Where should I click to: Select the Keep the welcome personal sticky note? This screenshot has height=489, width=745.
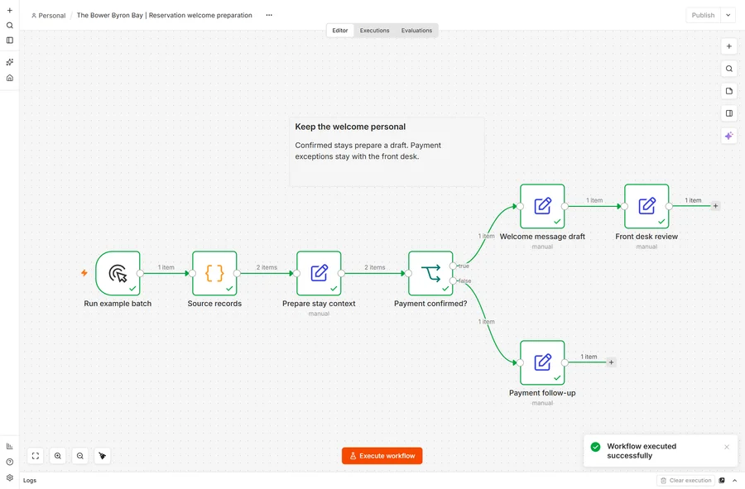[387, 152]
